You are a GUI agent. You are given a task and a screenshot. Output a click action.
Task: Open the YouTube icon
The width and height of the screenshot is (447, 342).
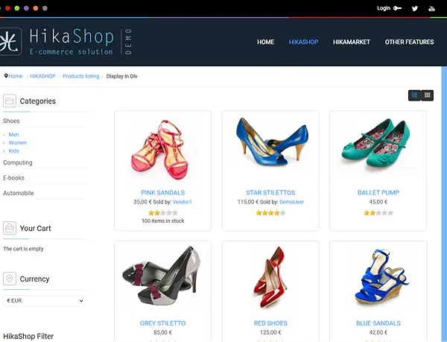(x=431, y=8)
